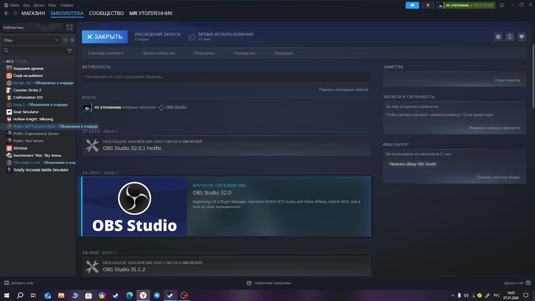Open OBS Studio 32.0.1 Hotfix update
535x301 pixels.
[x=226, y=145]
